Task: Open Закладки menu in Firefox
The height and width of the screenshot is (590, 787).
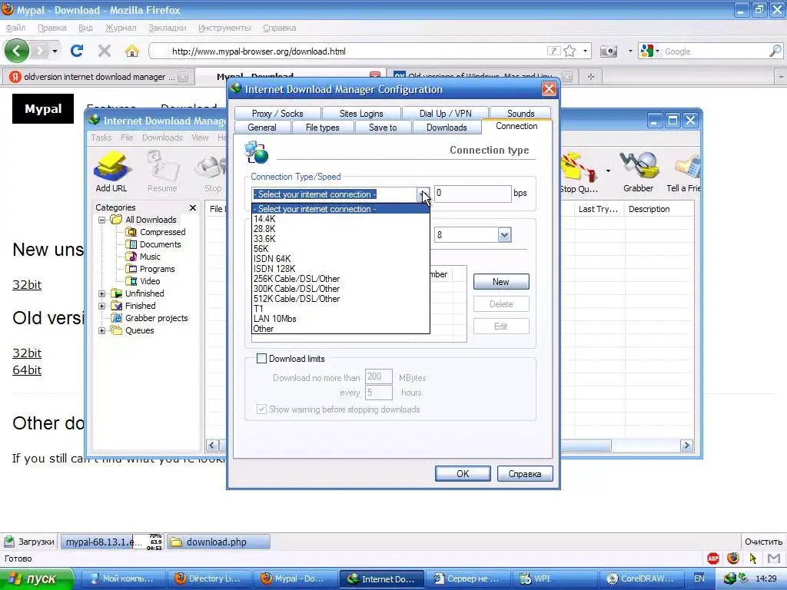Action: tap(167, 28)
